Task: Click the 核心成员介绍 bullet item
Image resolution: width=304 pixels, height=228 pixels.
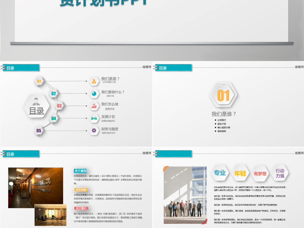Action: (x=224, y=127)
